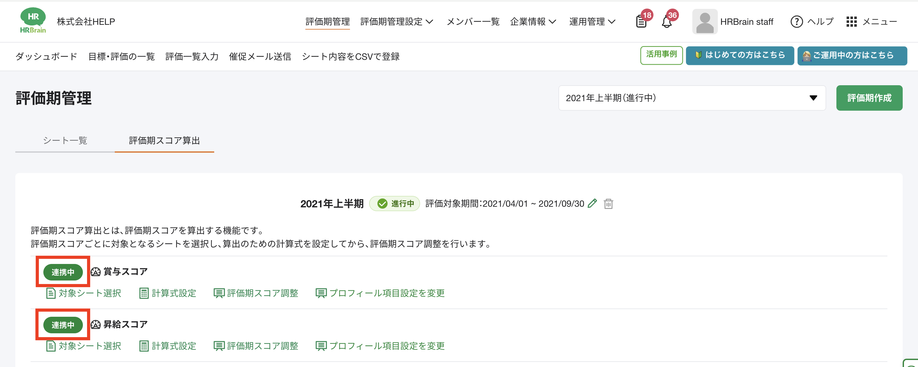This screenshot has width=918, height=367.
Task: Click the trash icon to delete evaluation period
Action: [608, 204]
